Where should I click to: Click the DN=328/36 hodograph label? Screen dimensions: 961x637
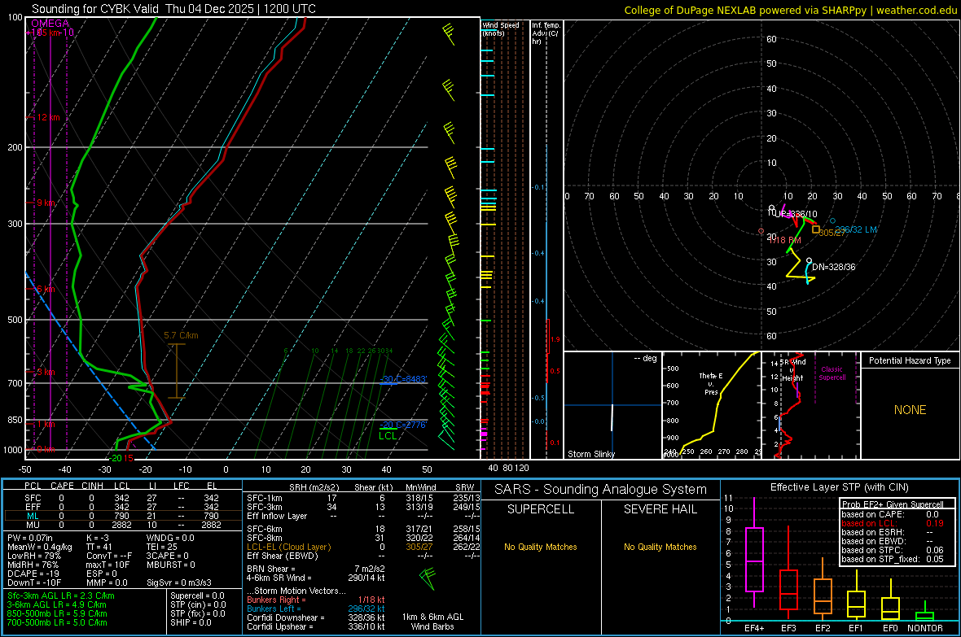click(833, 267)
